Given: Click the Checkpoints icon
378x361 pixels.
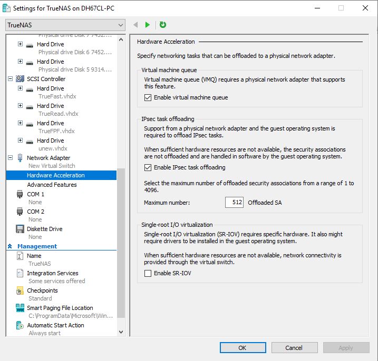Looking at the screenshot, I should (20, 290).
